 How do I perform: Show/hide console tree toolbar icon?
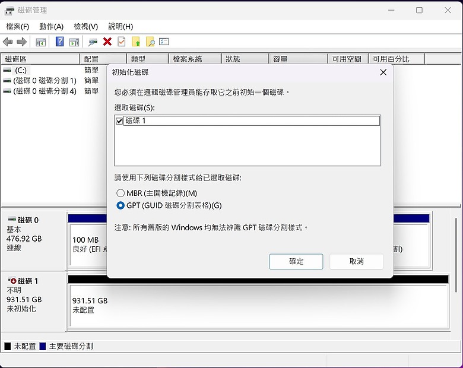click(40, 42)
